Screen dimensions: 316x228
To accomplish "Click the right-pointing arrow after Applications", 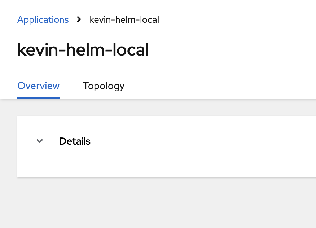I will pos(79,19).
